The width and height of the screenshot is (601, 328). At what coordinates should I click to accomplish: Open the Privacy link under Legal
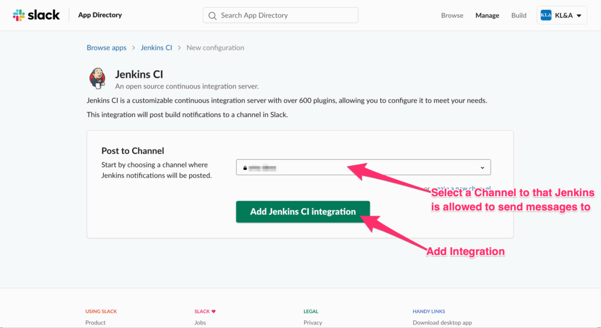pos(313,323)
